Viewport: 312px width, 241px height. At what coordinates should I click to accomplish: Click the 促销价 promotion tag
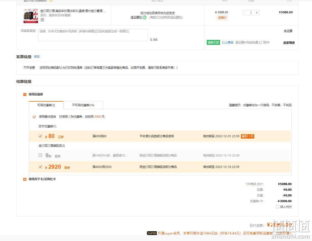click(222, 18)
